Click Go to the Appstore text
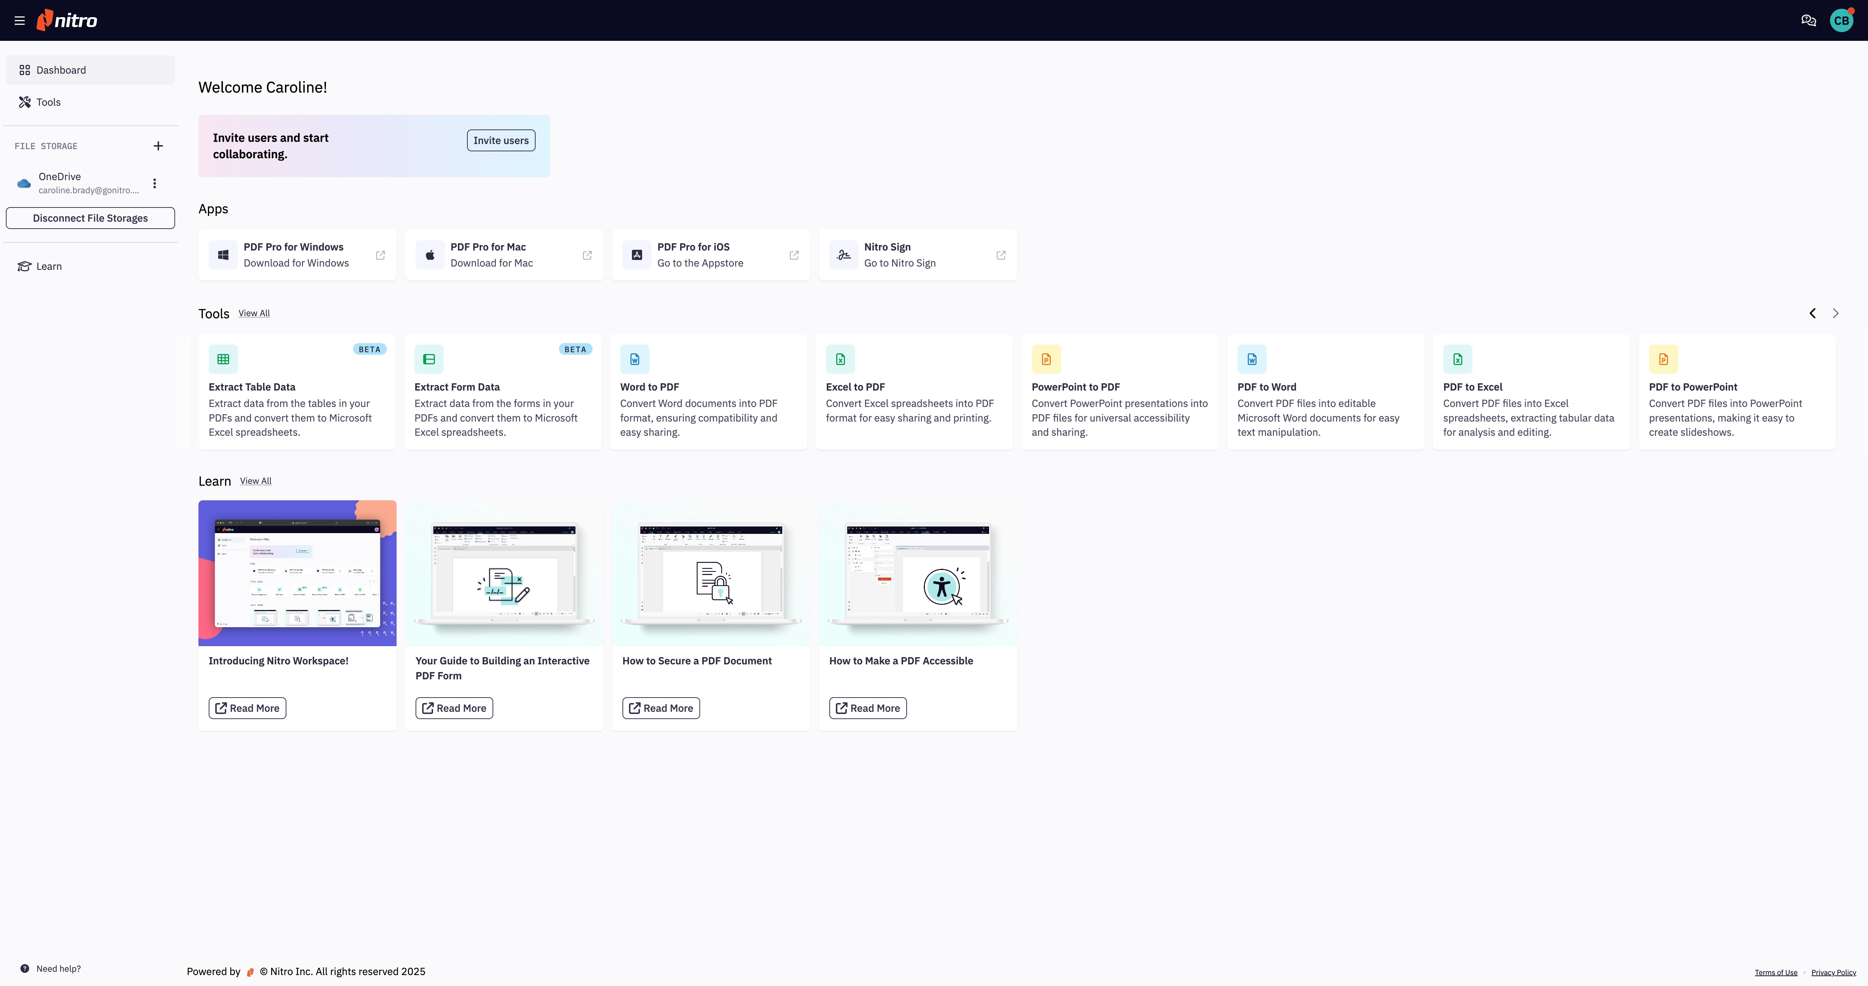Image resolution: width=1868 pixels, height=986 pixels. click(700, 263)
